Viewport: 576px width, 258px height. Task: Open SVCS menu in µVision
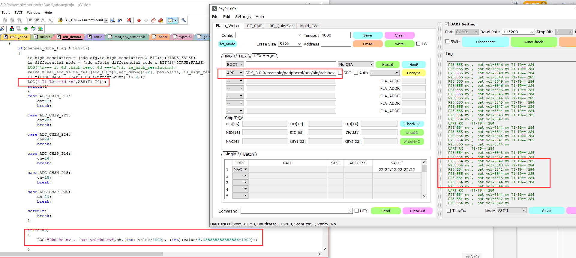19,13
